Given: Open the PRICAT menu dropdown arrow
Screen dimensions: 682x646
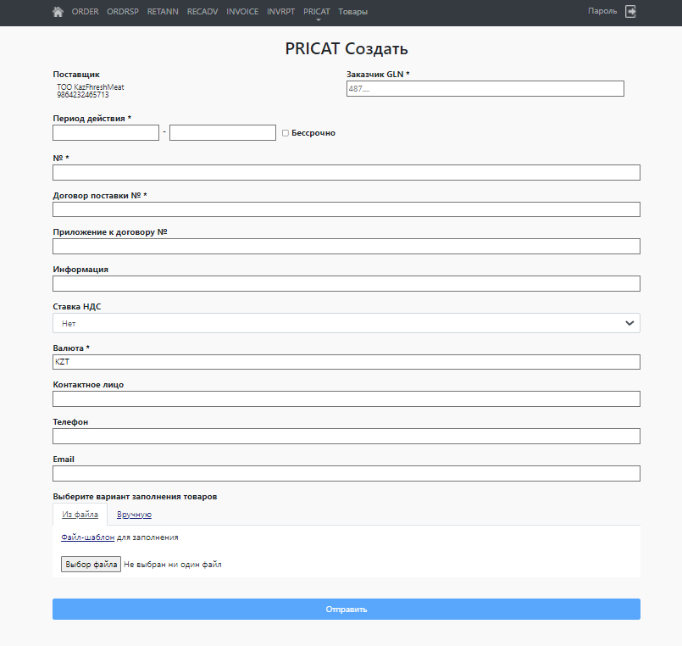Looking at the screenshot, I should click(x=317, y=19).
